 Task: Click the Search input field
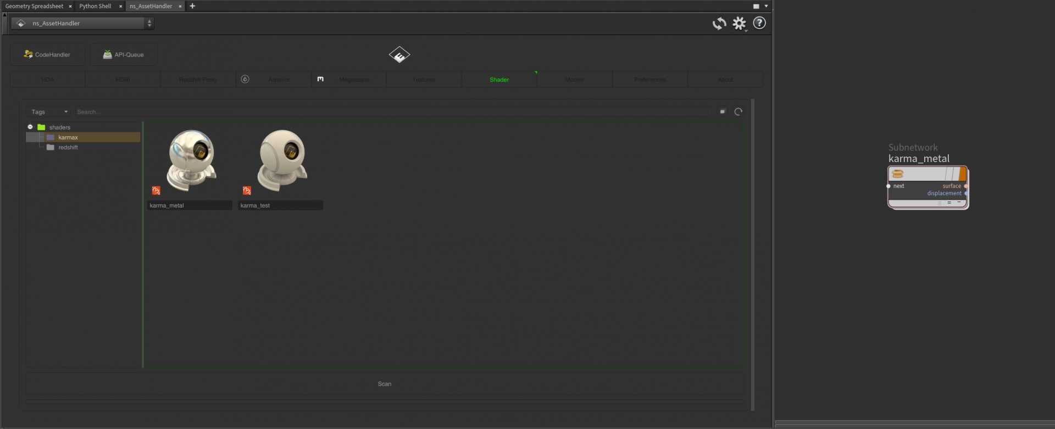click(392, 112)
